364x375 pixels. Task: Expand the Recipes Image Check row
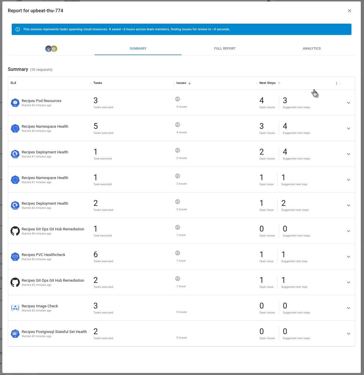[348, 308]
